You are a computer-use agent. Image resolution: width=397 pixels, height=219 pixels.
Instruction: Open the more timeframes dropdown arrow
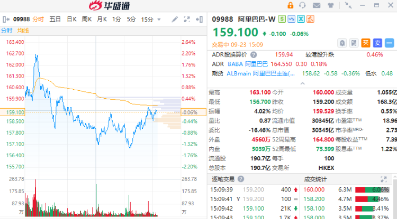pos(159,20)
